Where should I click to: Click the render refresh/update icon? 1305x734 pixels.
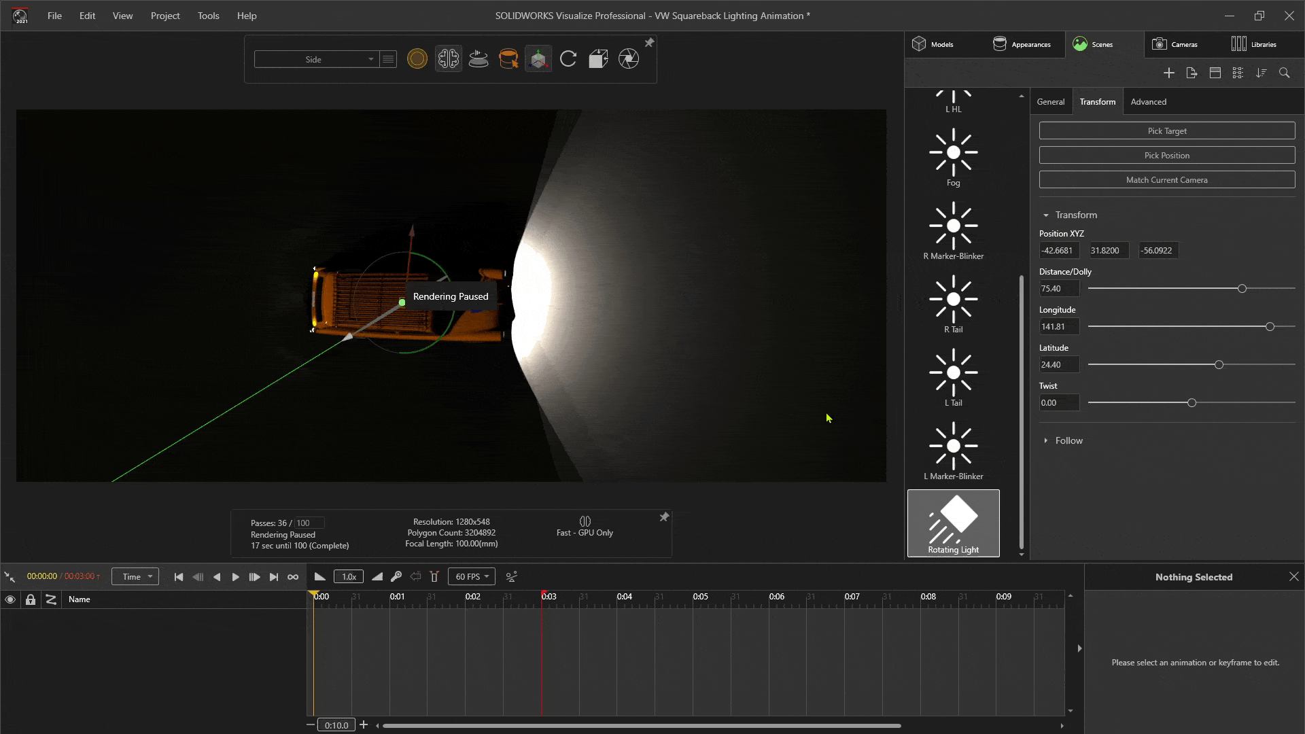click(568, 58)
